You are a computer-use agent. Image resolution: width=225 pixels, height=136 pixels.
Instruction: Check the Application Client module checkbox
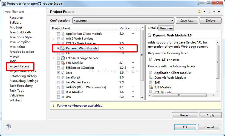[58, 34]
